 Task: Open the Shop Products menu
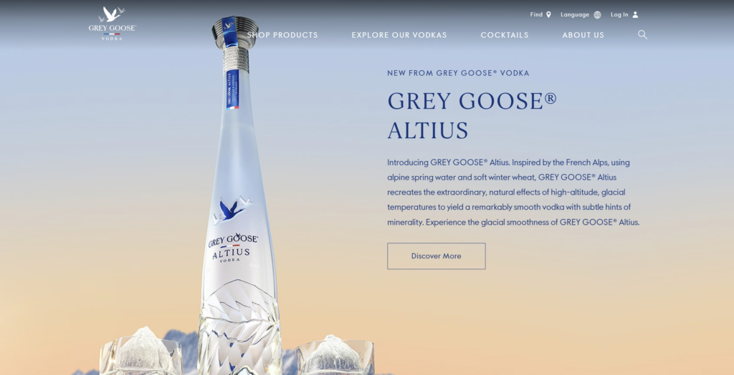click(282, 35)
